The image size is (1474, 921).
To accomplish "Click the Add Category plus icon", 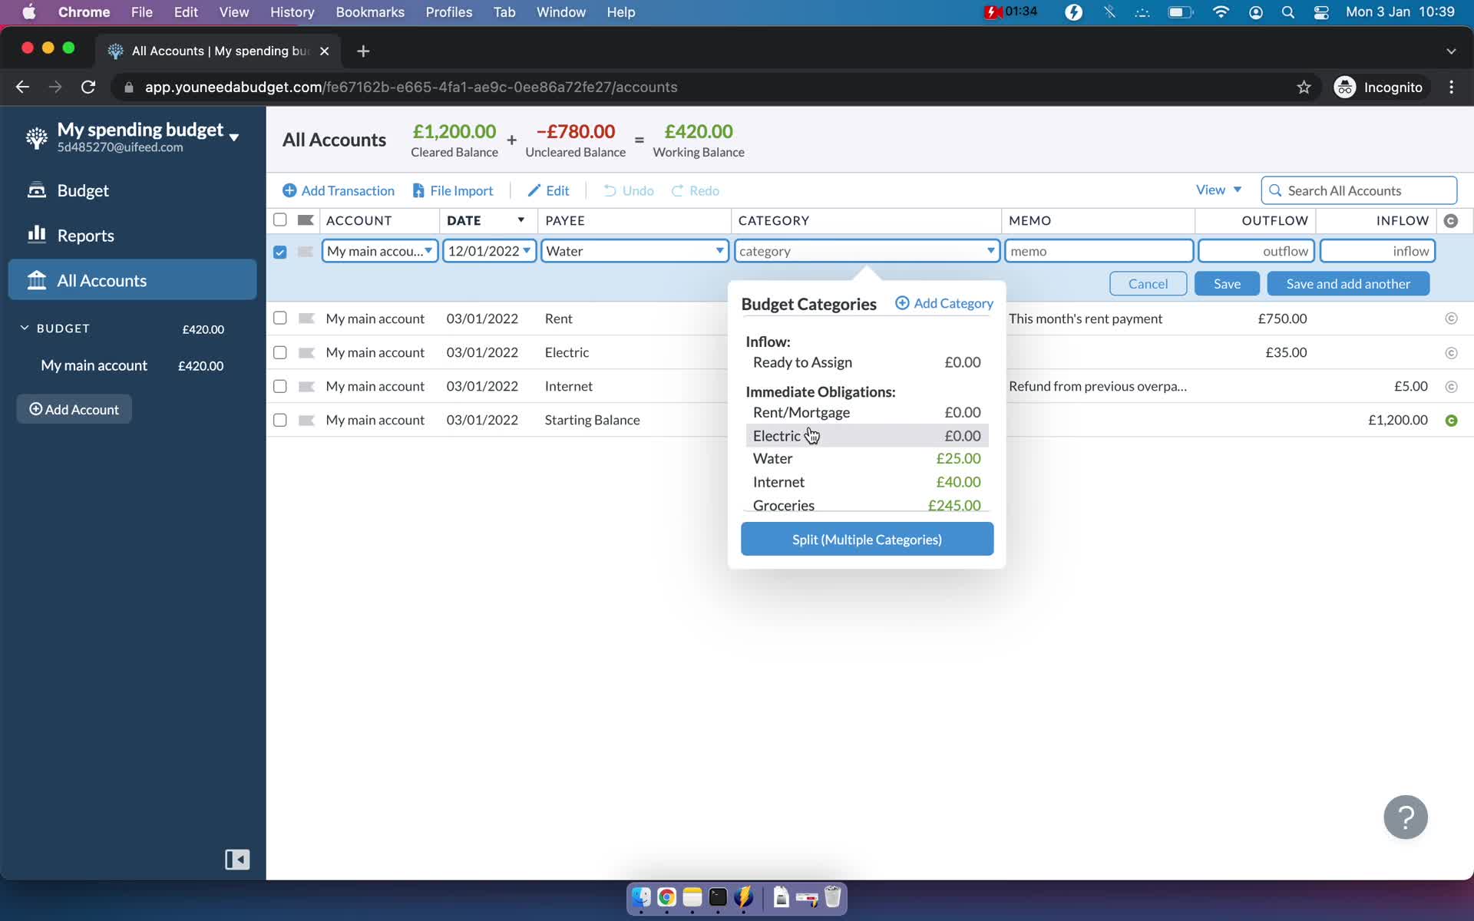I will click(x=901, y=303).
